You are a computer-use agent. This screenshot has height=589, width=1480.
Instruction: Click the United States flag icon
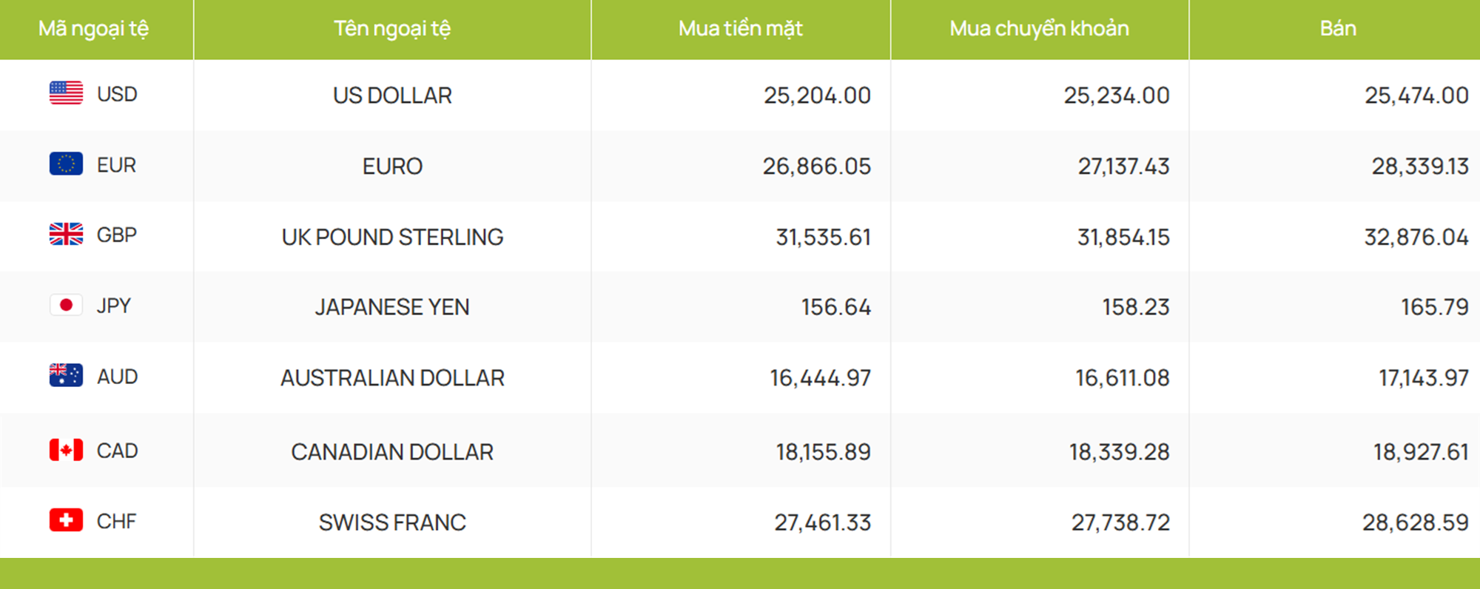pos(66,93)
